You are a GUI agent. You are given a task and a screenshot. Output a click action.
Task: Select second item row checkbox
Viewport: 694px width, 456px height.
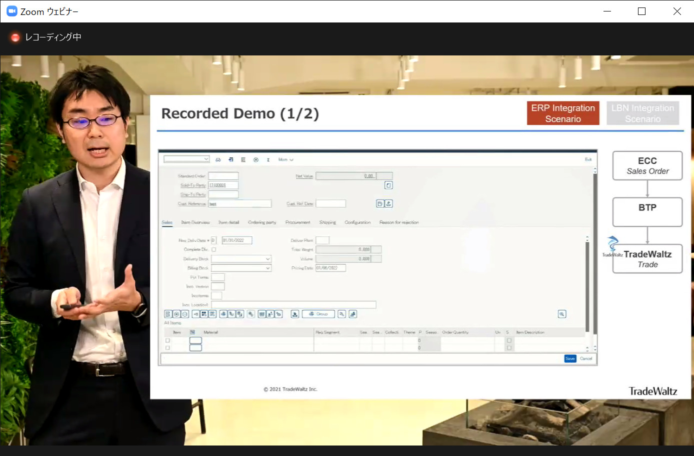167,348
